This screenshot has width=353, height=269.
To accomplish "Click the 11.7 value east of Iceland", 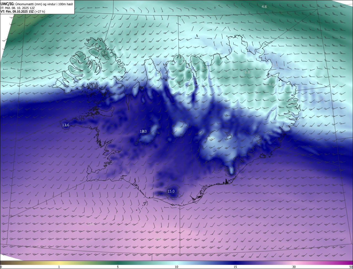I will click(322, 99).
